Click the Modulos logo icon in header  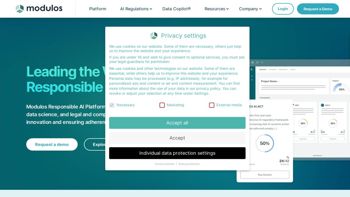[x=20, y=9]
